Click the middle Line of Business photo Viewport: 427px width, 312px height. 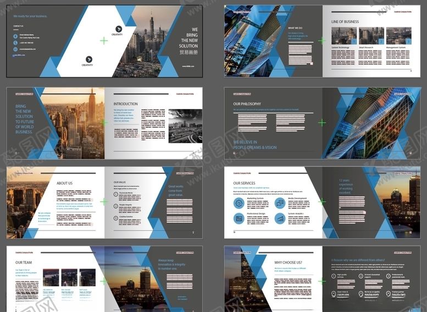371,36
